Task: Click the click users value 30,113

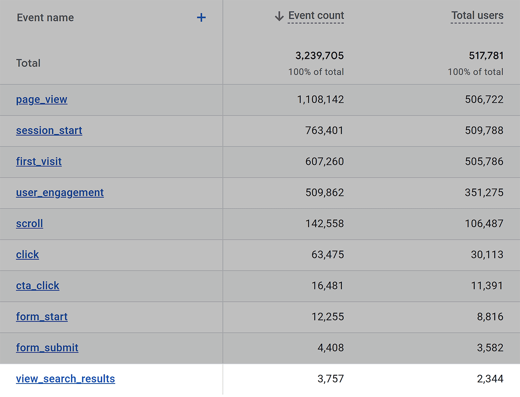Action: (487, 255)
